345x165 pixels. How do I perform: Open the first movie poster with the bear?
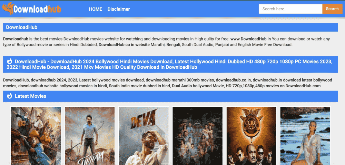36,136
